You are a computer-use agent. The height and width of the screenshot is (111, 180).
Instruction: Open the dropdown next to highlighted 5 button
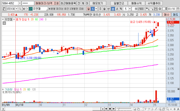coord(96,9)
